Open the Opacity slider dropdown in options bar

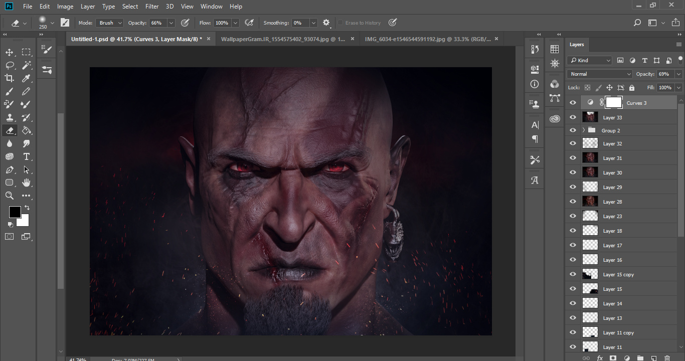click(171, 23)
